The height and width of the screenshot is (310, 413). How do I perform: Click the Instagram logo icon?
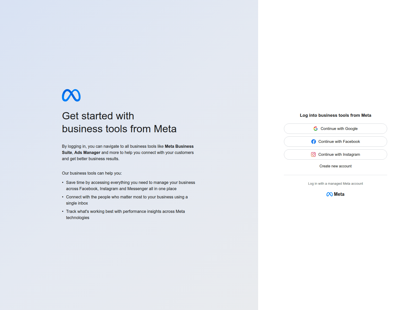click(313, 154)
